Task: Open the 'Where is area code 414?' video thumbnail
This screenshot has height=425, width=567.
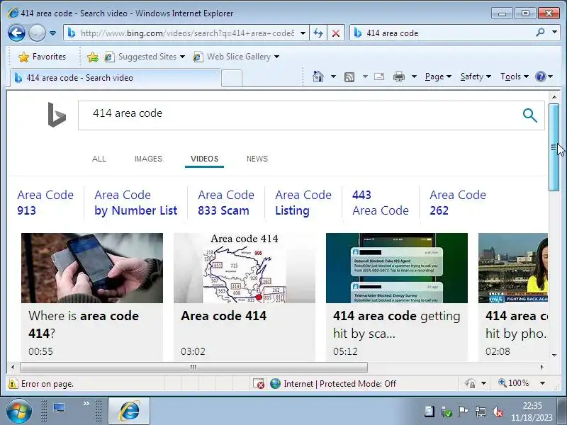Action: tap(92, 268)
